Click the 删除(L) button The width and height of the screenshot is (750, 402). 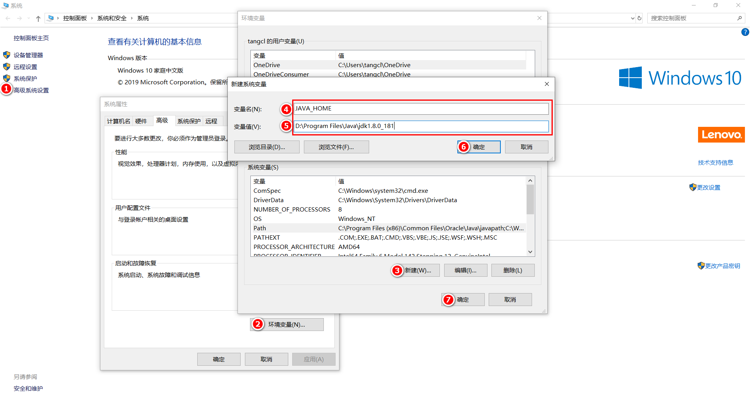(513, 270)
